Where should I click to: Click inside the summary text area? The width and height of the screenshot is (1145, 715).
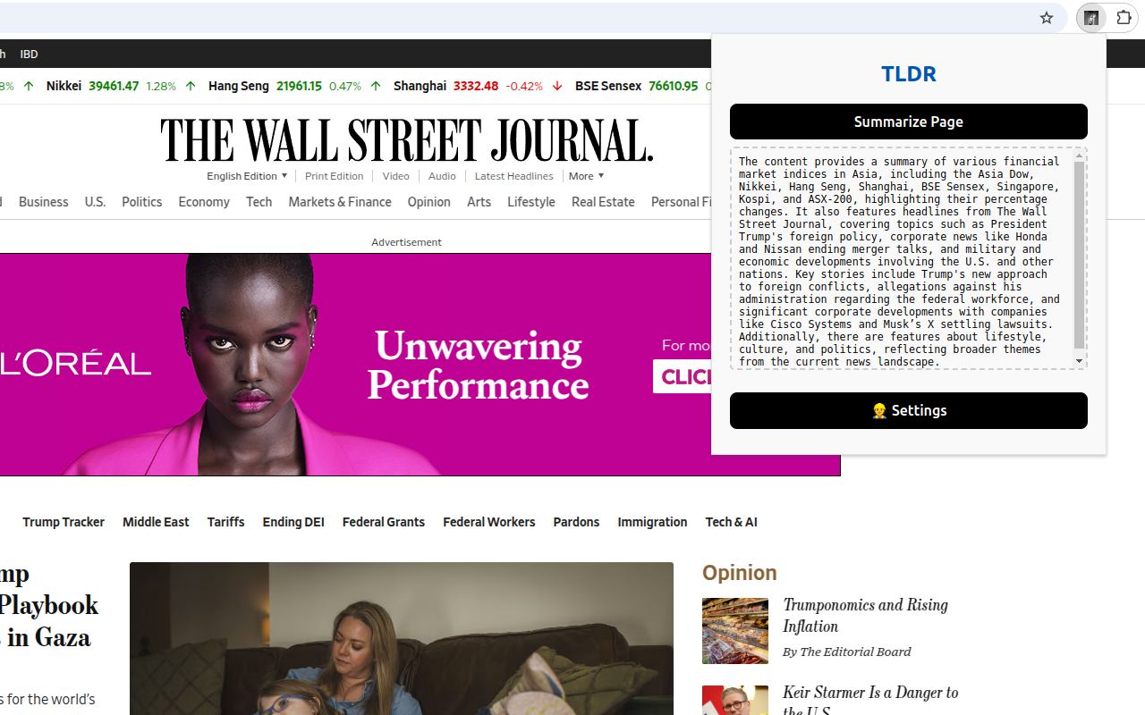[x=901, y=258]
